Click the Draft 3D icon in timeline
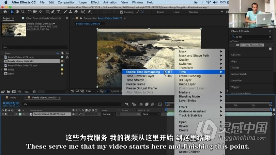276x155 pixels. [134, 104]
